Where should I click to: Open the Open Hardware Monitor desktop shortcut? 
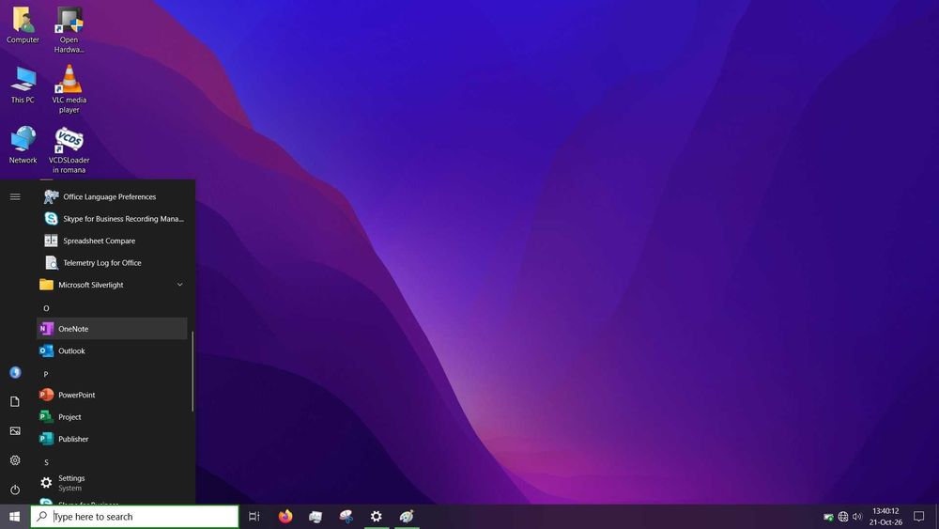[x=69, y=30]
